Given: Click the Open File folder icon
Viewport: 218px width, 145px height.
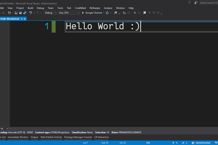Looking at the screenshot, I should (x=16, y=13).
